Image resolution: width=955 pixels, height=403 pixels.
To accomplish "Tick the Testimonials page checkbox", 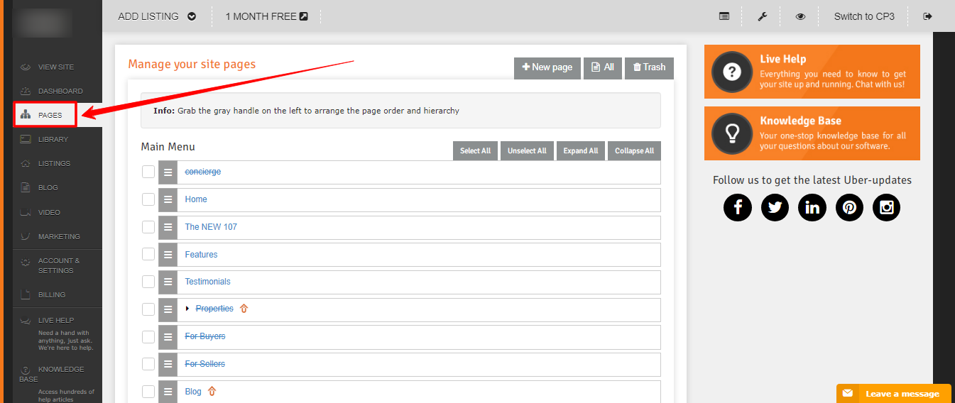I will click(148, 282).
